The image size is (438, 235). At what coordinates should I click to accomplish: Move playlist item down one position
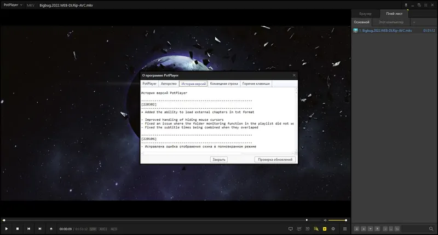(370, 229)
